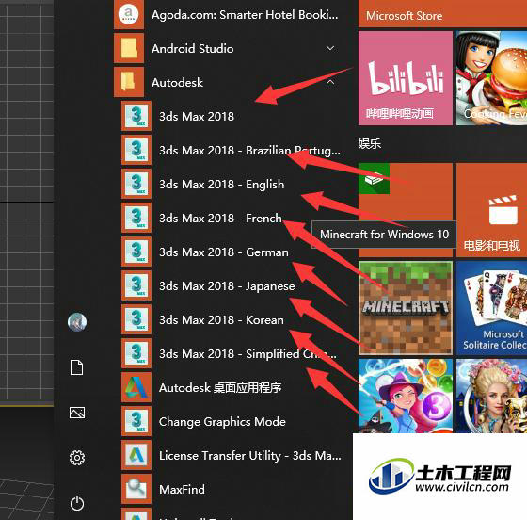Click the Autodesk desktop app icon

pyautogui.click(x=136, y=387)
